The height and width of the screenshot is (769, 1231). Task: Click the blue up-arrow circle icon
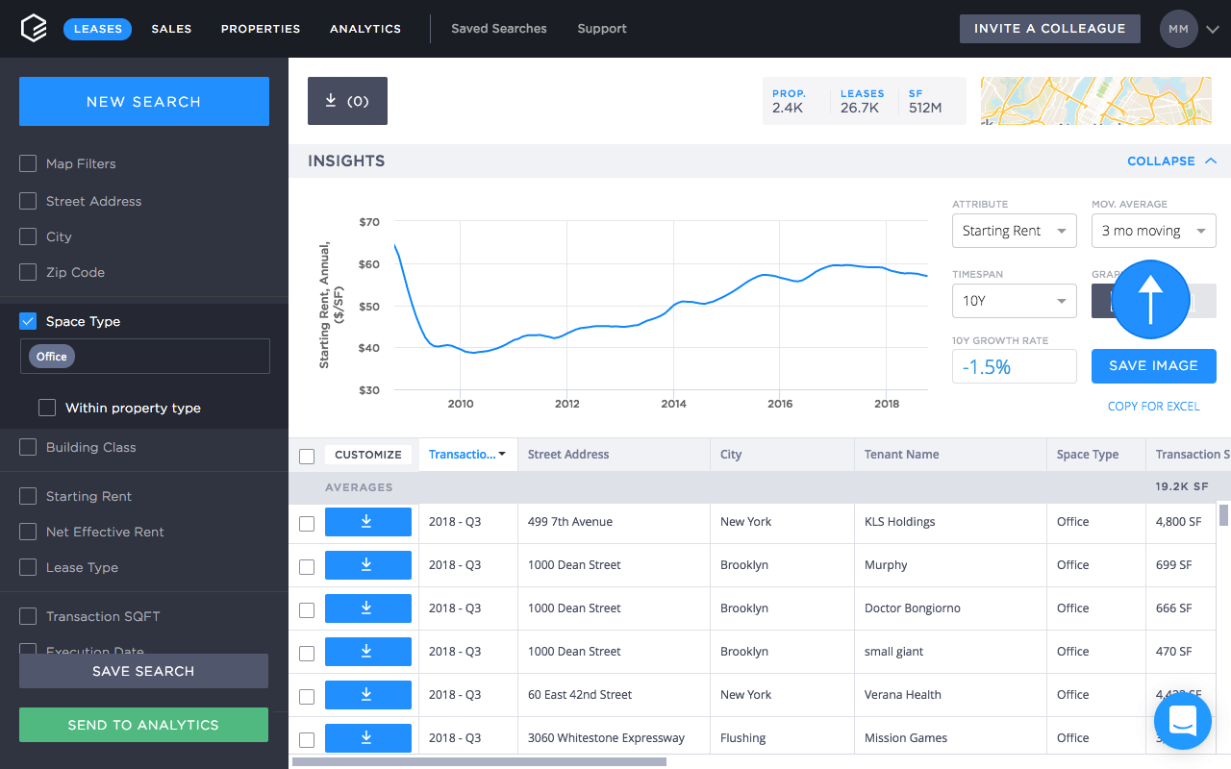point(1151,300)
